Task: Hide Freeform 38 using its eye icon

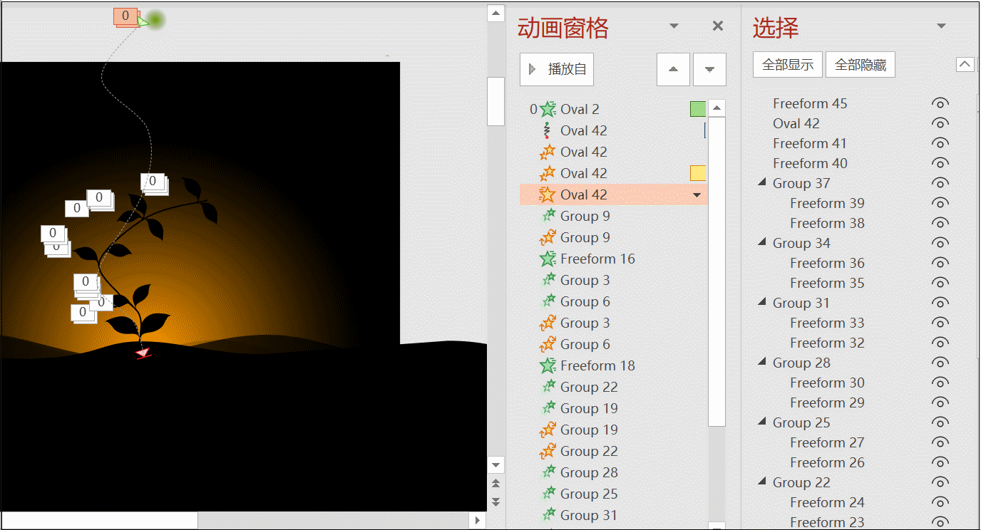Action: 940,223
